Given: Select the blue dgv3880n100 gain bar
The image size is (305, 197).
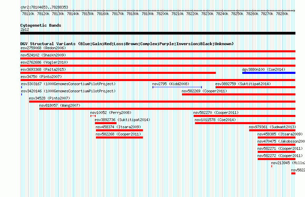Looking at the screenshot, I should point(269,73).
